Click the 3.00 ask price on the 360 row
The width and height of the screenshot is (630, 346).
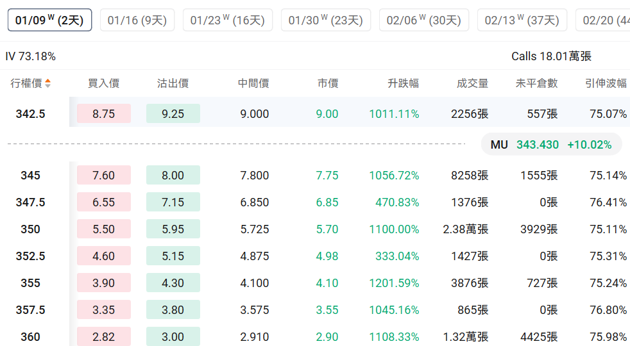[x=173, y=337]
